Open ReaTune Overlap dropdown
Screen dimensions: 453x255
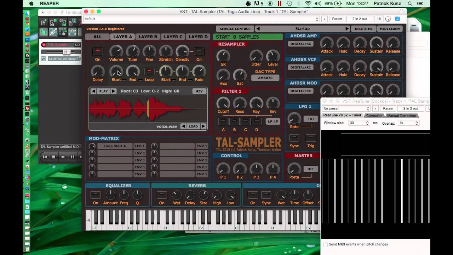point(408,123)
